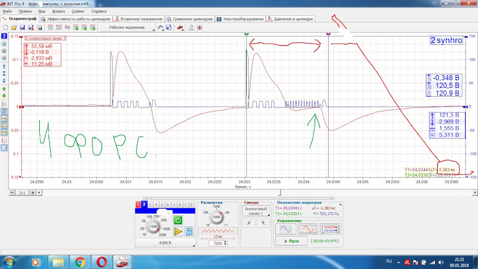The image size is (478, 269).
Task: Adjust the 500K sweep rate knob
Action: [x=217, y=217]
